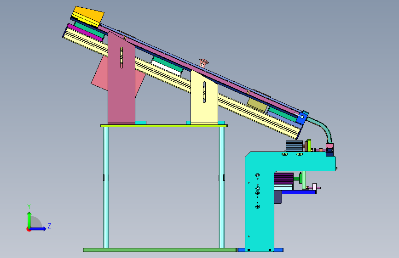Click the pink mushroom-shaped knob on the chute
Viewport: 399px width, 258px height.
[204, 62]
